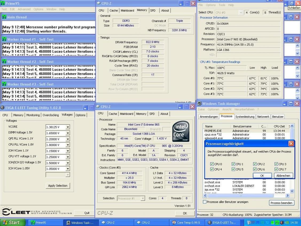Switch to Mainboard tab in lower CPU-Z
Viewport: 301px width, 226px height.
point(127,114)
